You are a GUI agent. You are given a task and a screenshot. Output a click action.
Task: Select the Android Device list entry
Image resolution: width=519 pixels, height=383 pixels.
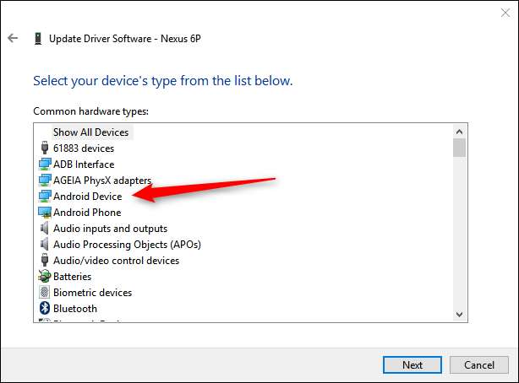click(x=87, y=197)
